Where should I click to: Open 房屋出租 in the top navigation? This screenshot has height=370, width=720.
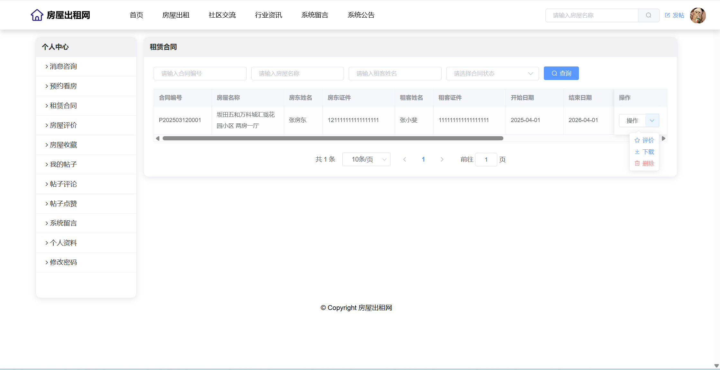[176, 15]
